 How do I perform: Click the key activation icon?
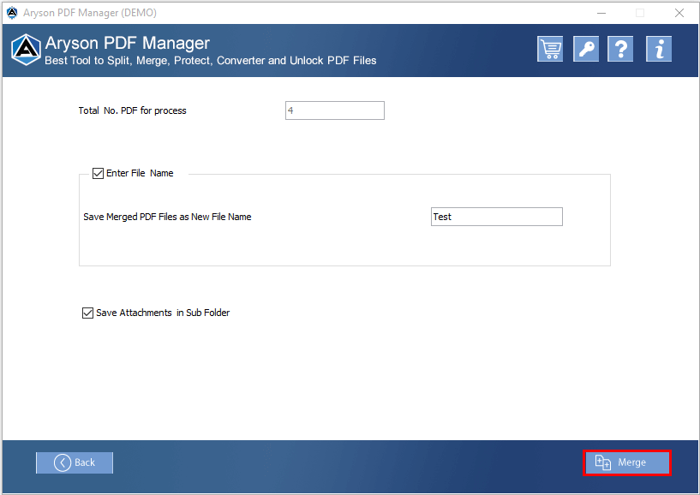586,49
